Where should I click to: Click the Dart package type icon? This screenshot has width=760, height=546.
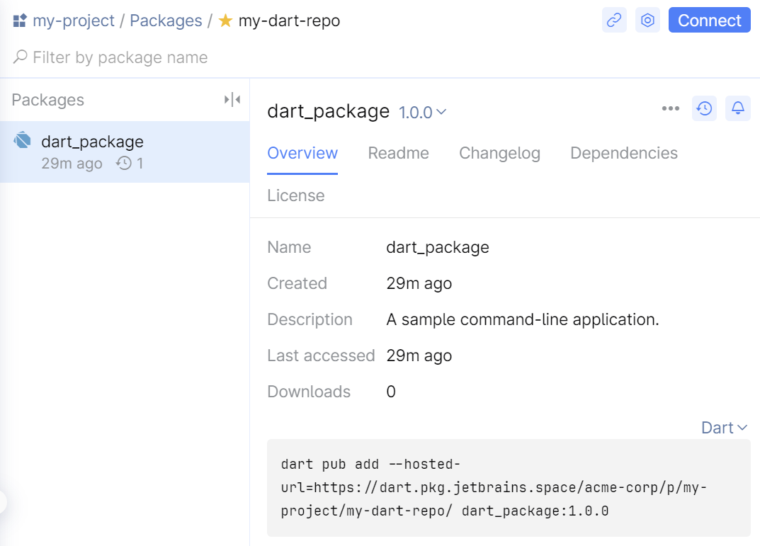(22, 140)
